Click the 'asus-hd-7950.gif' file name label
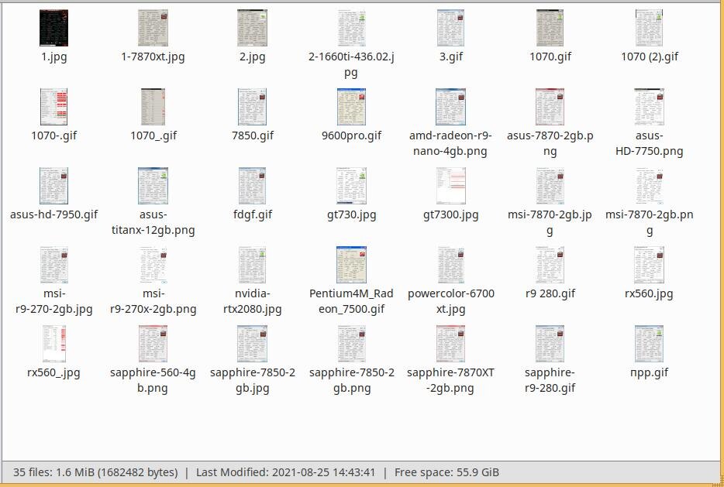 53,214
